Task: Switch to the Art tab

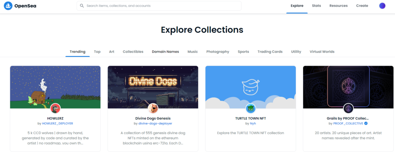Action: [x=111, y=52]
